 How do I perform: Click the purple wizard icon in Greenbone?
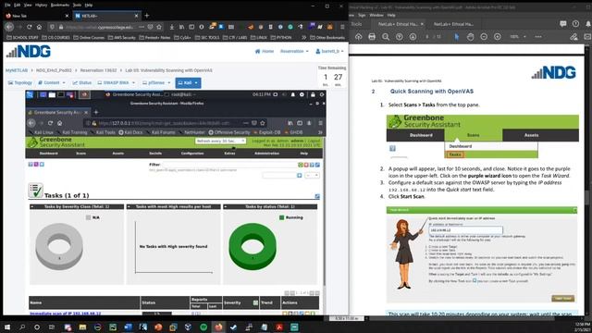pyautogui.click(x=36, y=165)
